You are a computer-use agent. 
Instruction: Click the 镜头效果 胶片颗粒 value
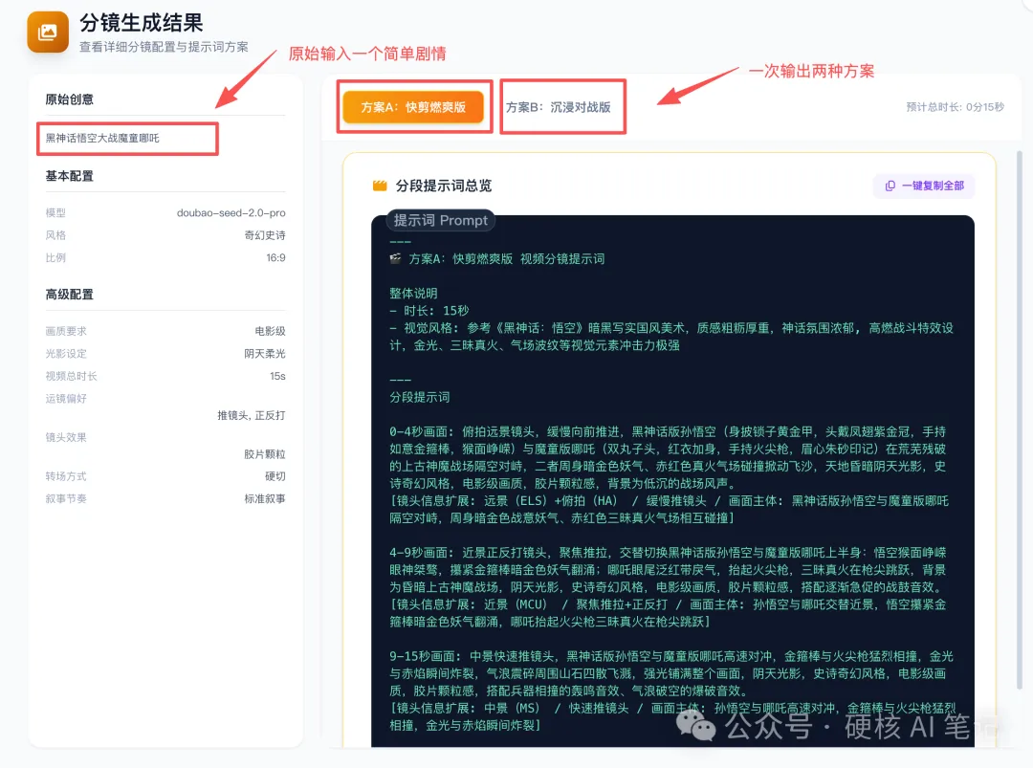(x=266, y=452)
